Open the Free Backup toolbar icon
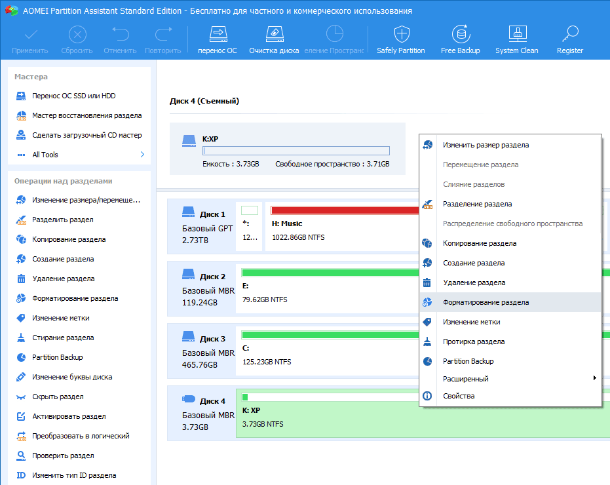This screenshot has height=485, width=610. click(x=461, y=34)
